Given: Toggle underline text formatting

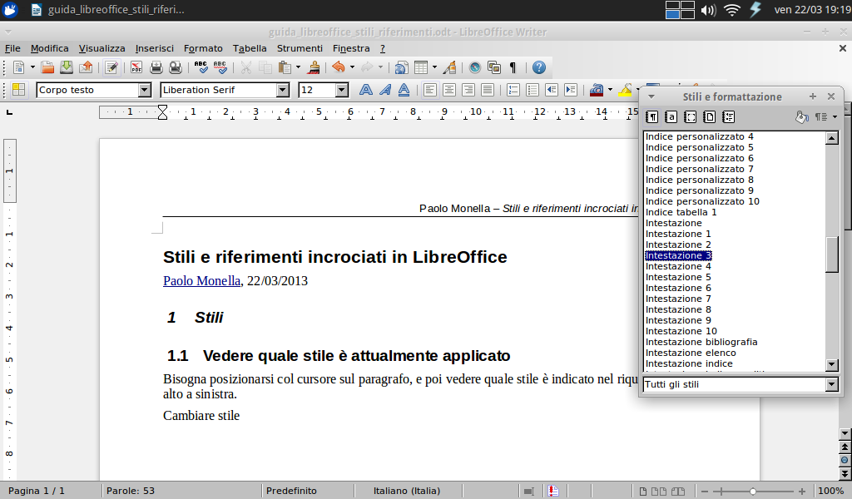Looking at the screenshot, I should tap(404, 90).
